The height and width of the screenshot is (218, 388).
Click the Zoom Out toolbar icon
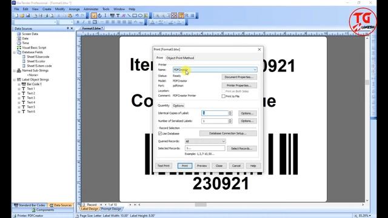point(163,16)
